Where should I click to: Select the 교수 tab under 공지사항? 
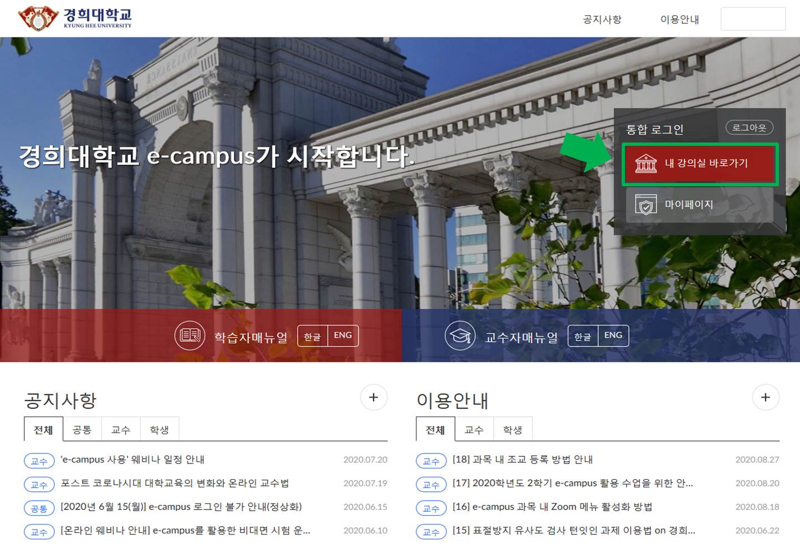(121, 430)
